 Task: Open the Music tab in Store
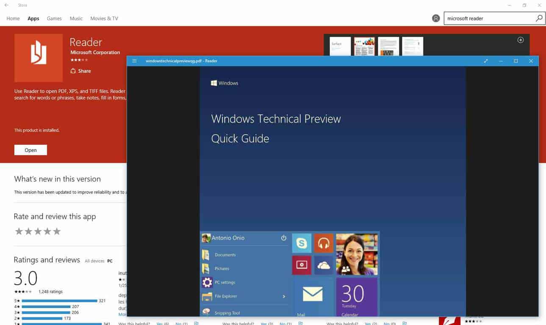76,19
